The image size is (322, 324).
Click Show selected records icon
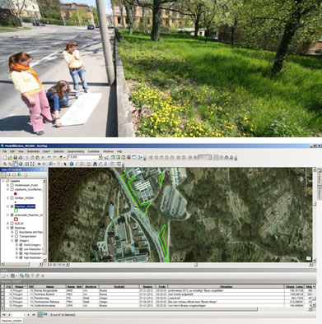coord(44,314)
